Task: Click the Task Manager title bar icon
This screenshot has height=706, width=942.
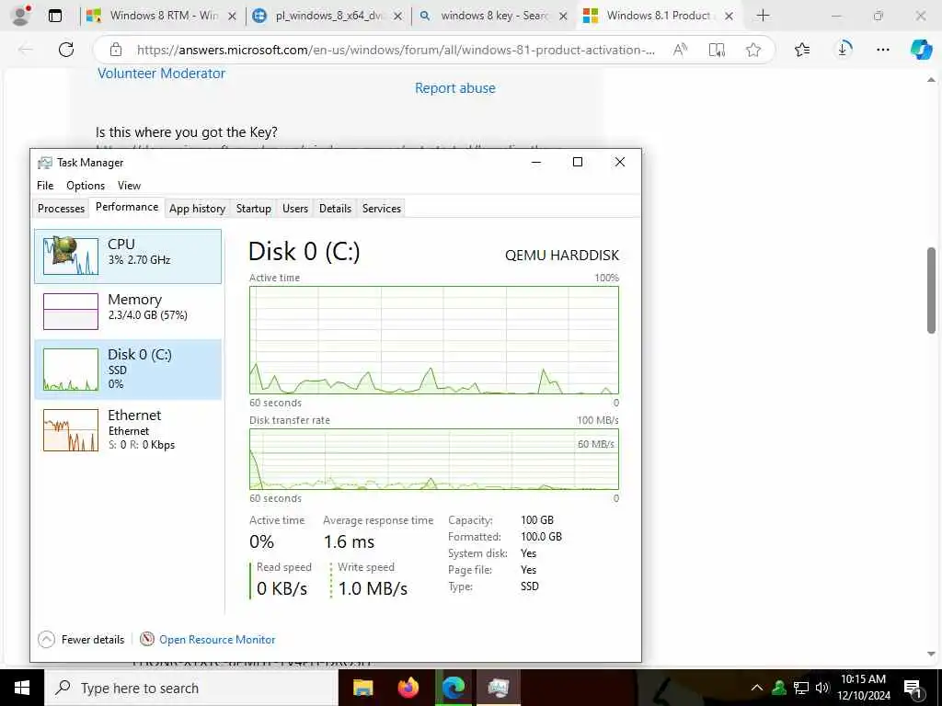Action: point(44,163)
